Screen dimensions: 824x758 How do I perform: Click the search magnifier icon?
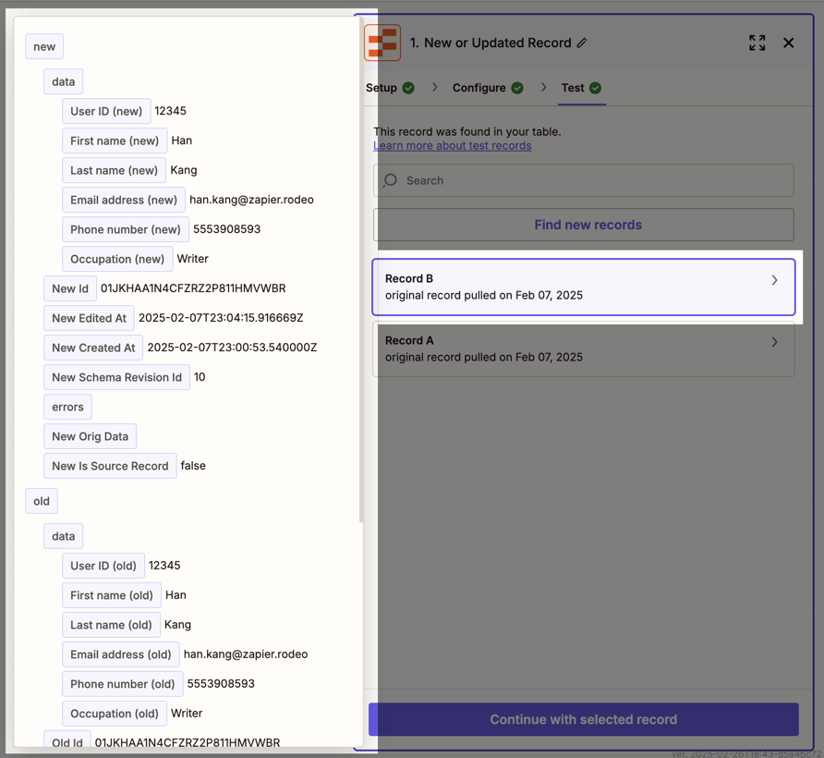coord(391,180)
